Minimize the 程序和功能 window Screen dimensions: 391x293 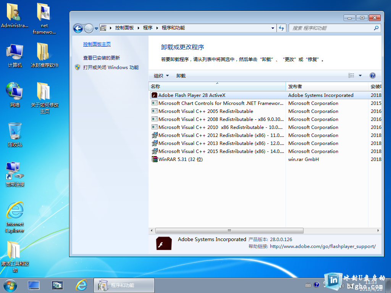coord(350,18)
